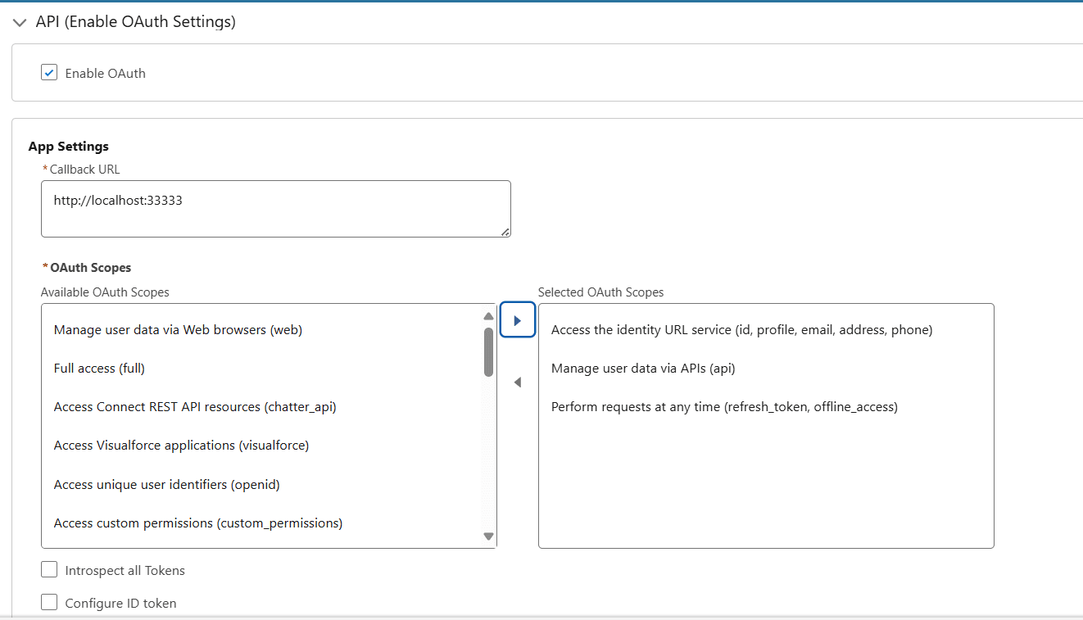Check the Configure ID token option
The image size is (1083, 620).
tap(49, 602)
